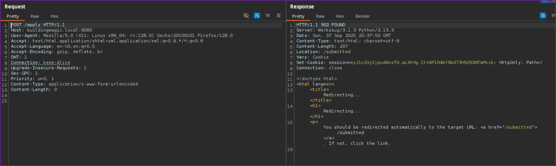Click the session cookie value in Set-Cookie
This screenshot has height=166, width=556.
(422, 63)
